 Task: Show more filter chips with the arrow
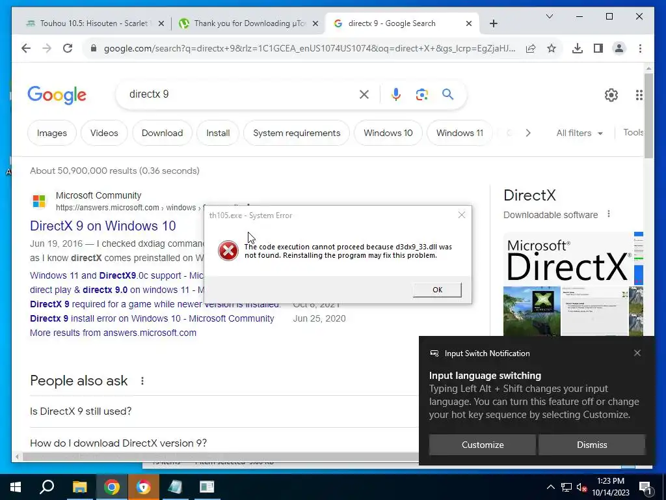click(528, 133)
